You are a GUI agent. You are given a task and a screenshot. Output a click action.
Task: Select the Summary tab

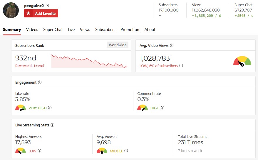[12, 29]
